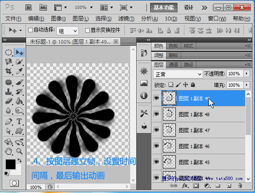255x193 pixels.
Task: Open the Info panel icon
Action: coord(144,95)
